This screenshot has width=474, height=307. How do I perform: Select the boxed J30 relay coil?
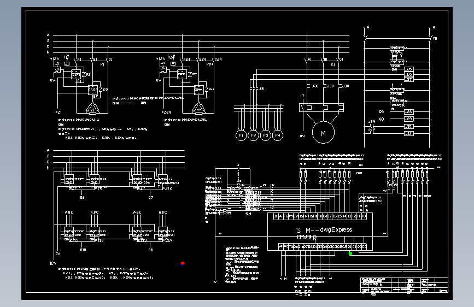click(x=408, y=126)
